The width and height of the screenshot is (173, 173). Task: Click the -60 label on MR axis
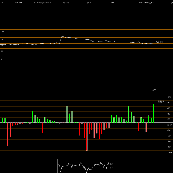[169, 142]
